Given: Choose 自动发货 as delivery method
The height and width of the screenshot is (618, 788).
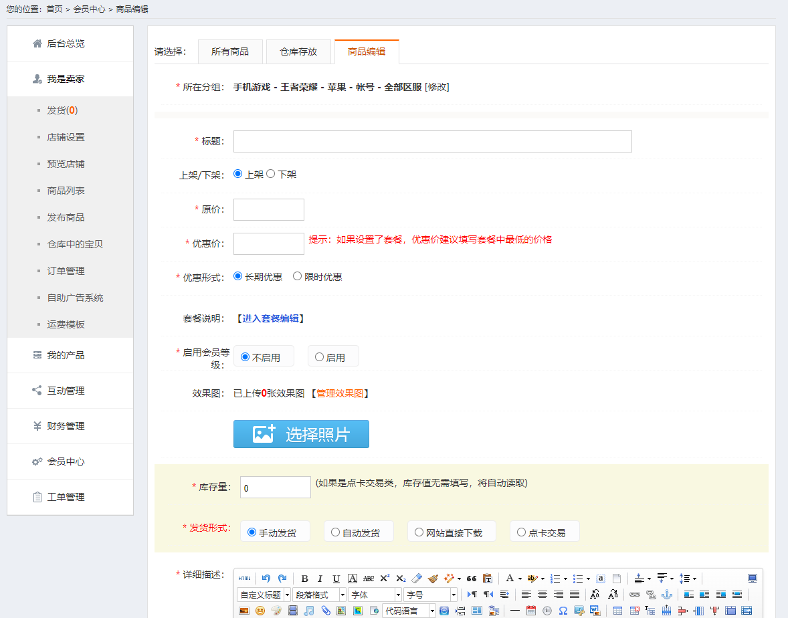Looking at the screenshot, I should pyautogui.click(x=335, y=532).
